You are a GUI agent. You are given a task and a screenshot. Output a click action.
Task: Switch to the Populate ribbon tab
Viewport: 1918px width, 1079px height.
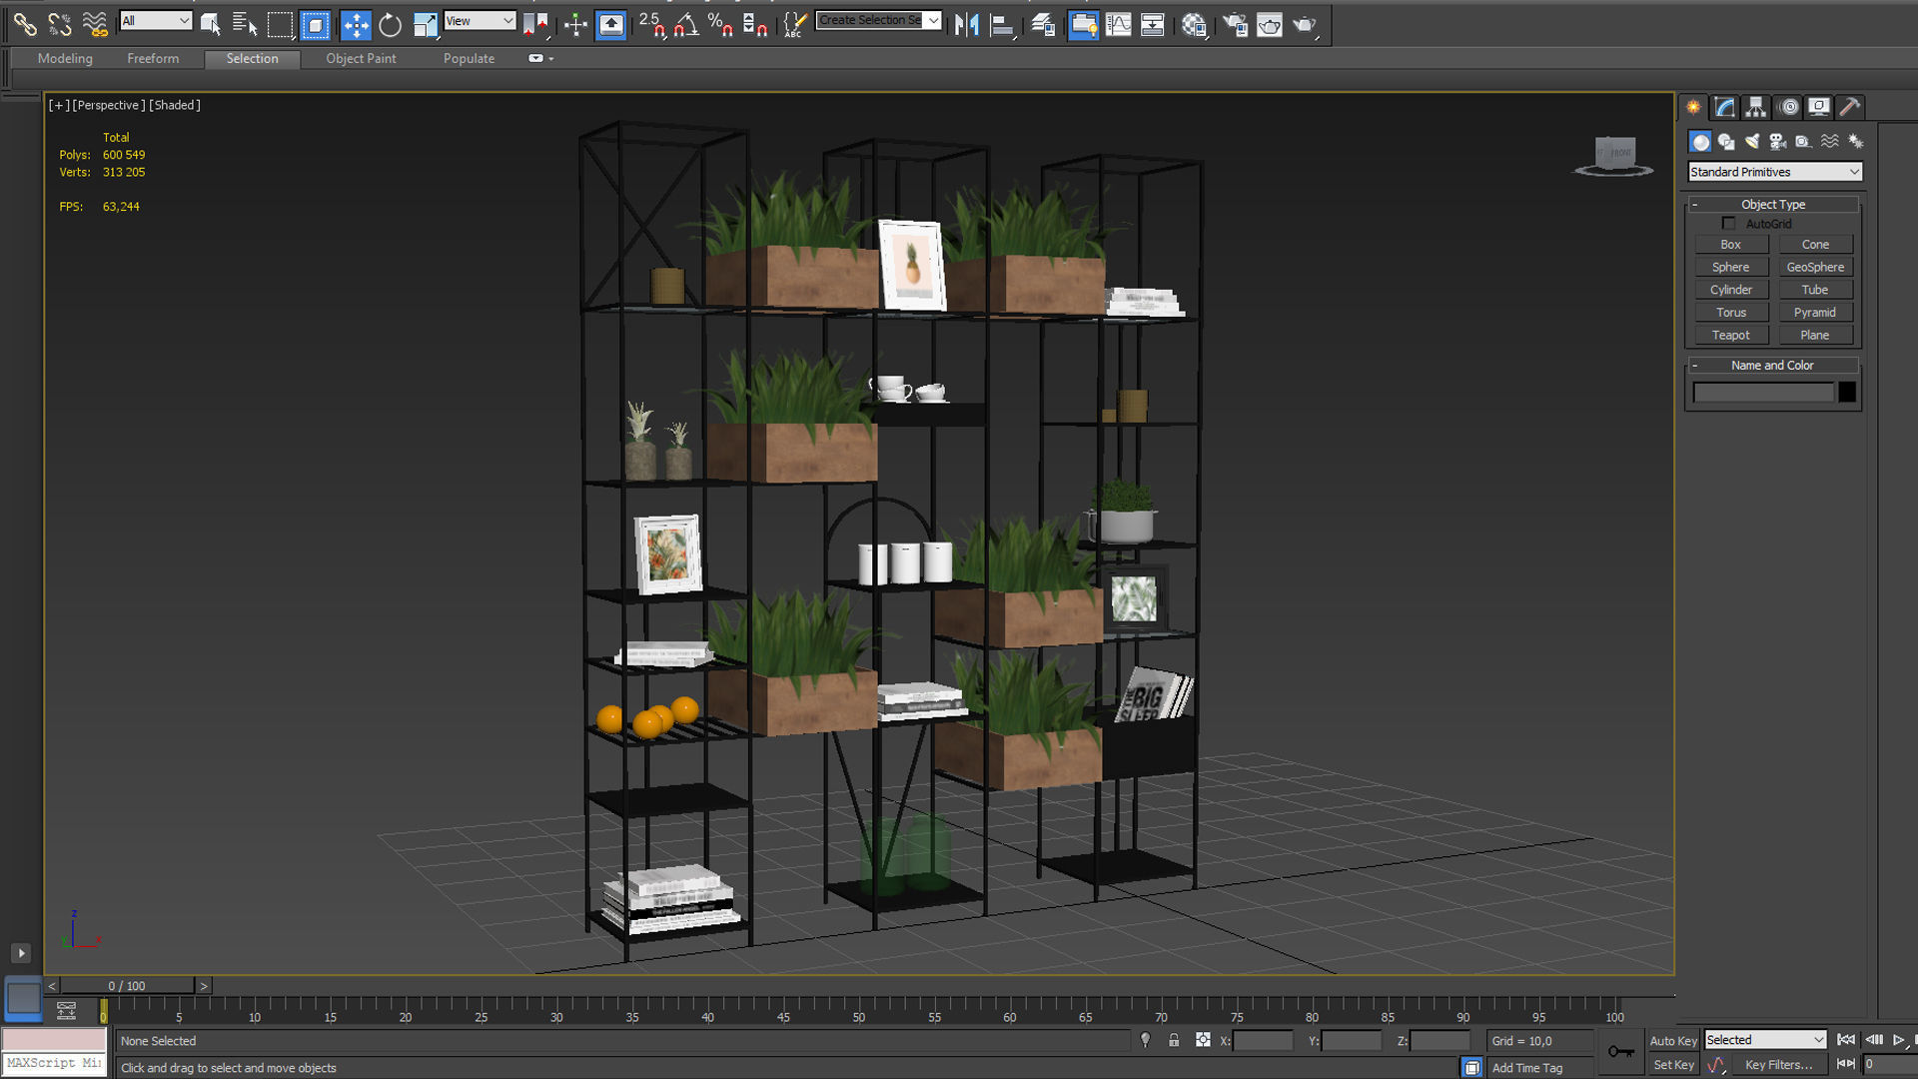coord(469,58)
